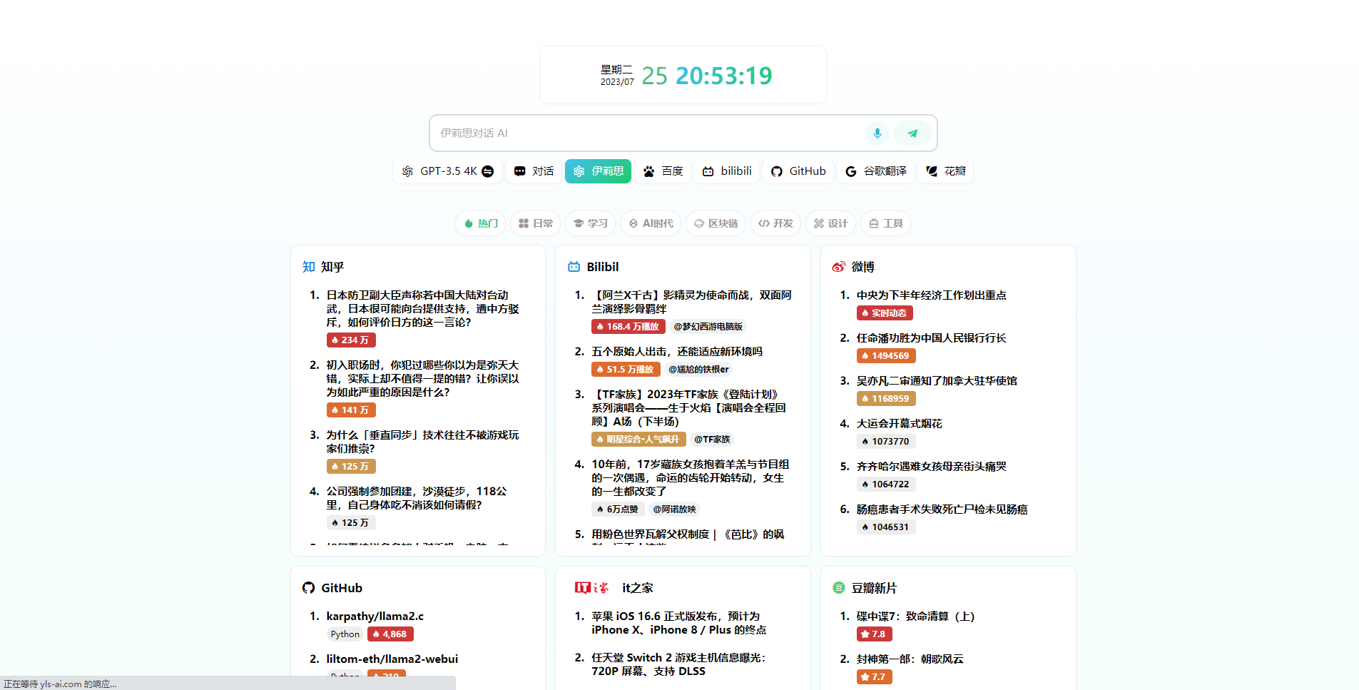Switch search engine to GitHub
Viewport: 1359px width, 690px height.
[x=798, y=171]
